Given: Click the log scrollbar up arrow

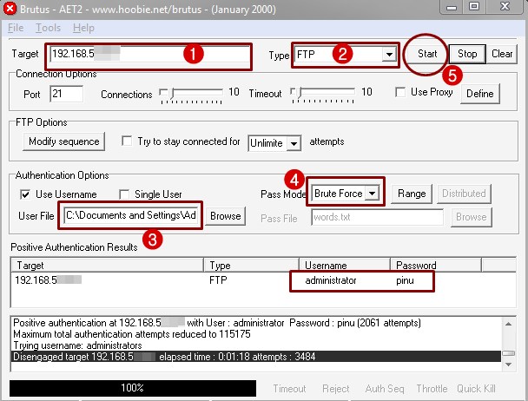Looking at the screenshot, I should pyautogui.click(x=509, y=324).
